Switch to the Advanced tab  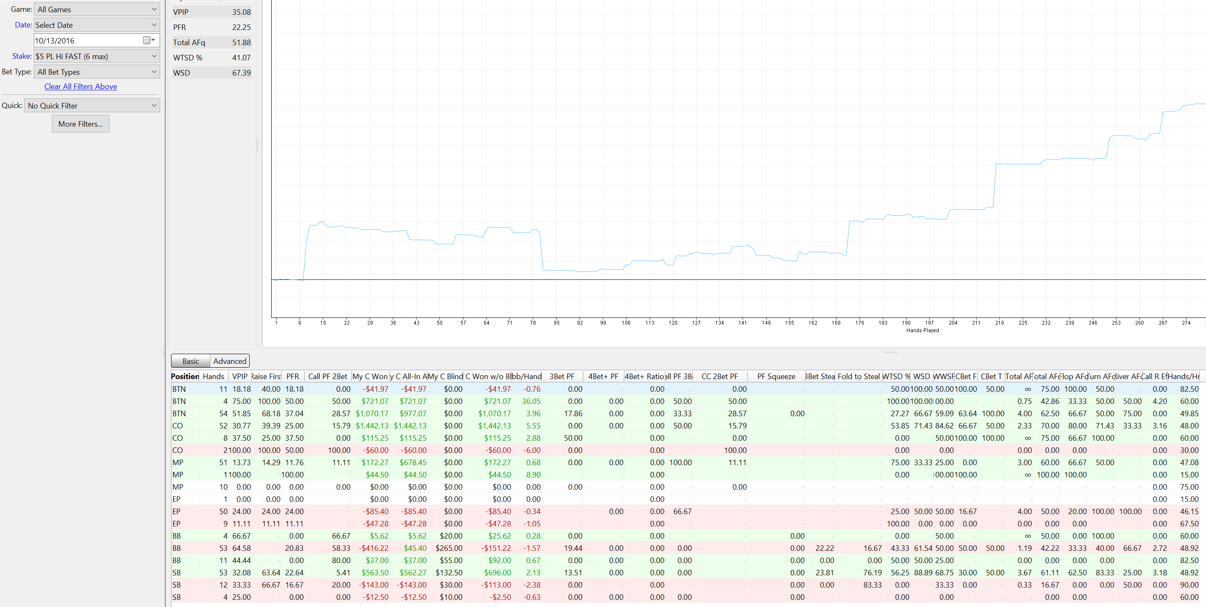pyautogui.click(x=229, y=361)
